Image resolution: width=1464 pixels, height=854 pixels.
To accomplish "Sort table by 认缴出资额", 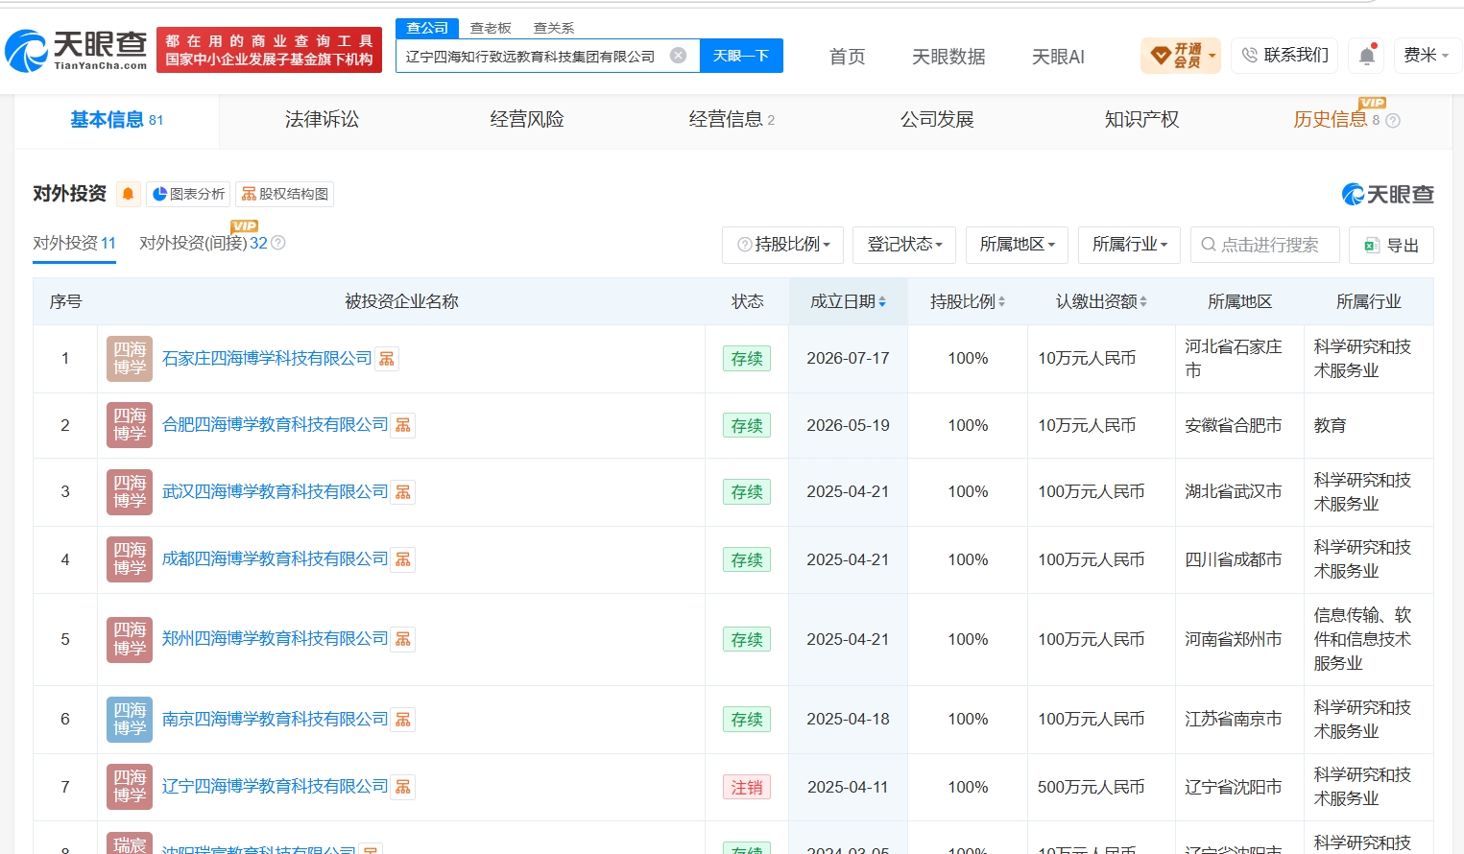I will tap(1101, 301).
